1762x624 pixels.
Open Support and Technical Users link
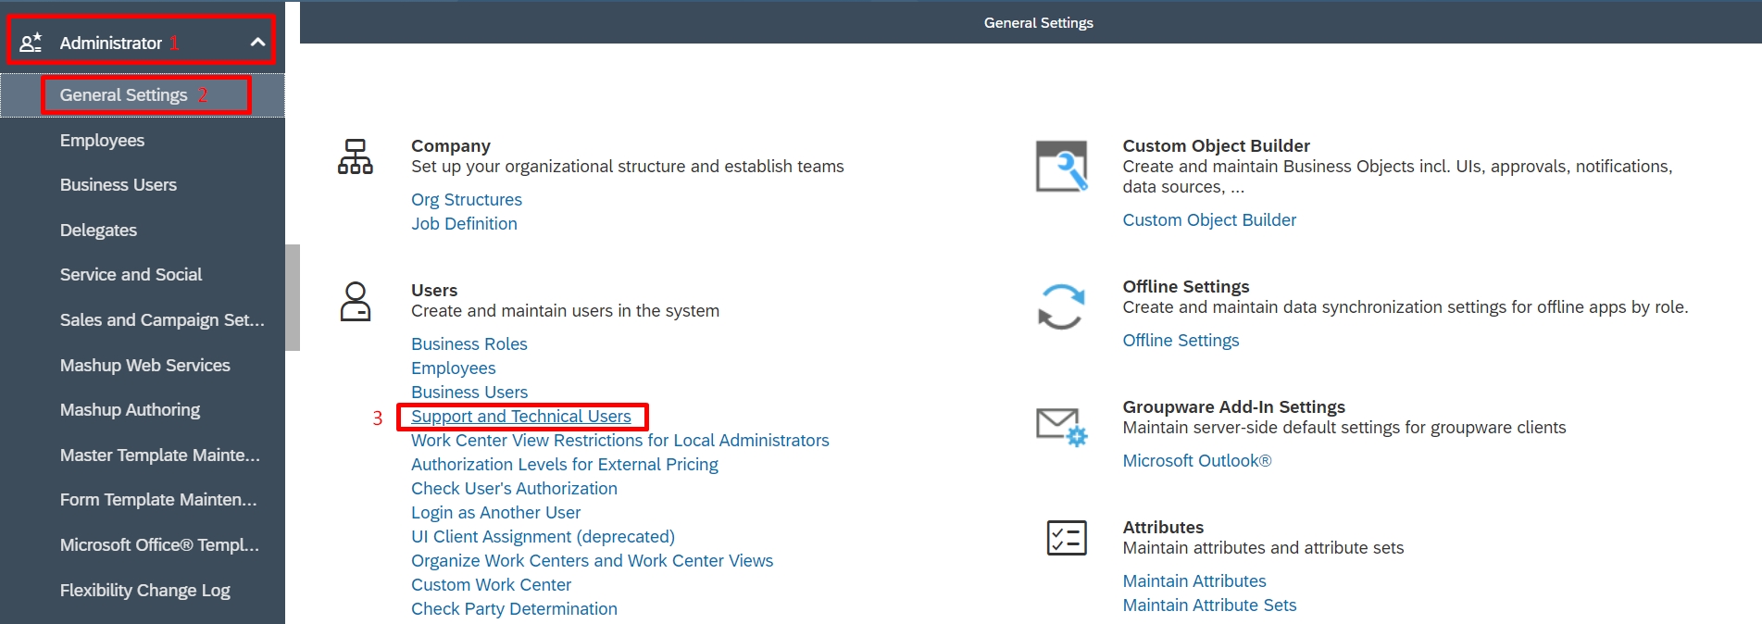[520, 417]
